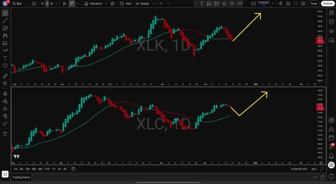This screenshot has height=184, width=336.
Task: Remove drawings with trash icon
Action: [5, 134]
